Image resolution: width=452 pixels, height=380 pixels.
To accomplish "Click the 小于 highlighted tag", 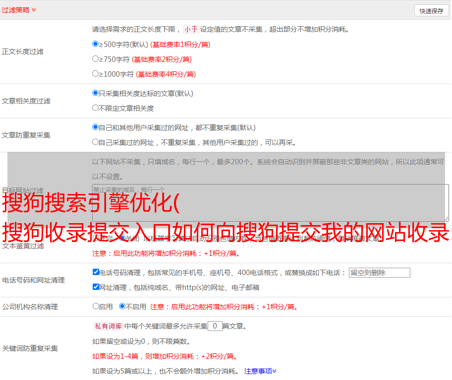I will click(x=191, y=29).
